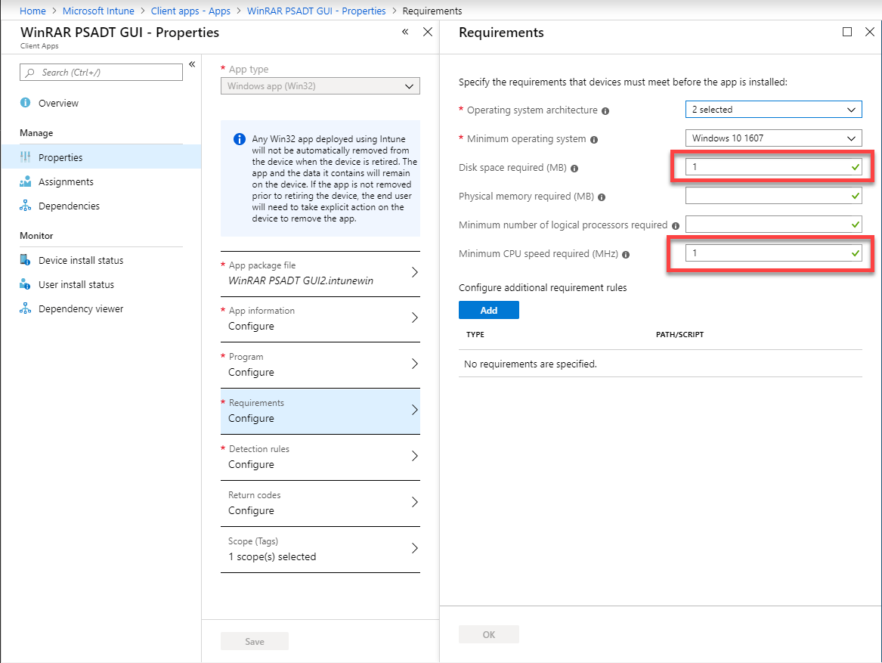Collapse the sidebar with double-chevron icon
Image resolution: width=882 pixels, height=663 pixels.
(x=192, y=64)
